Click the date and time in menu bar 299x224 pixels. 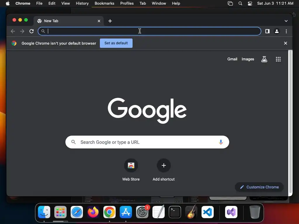pos(275,3)
